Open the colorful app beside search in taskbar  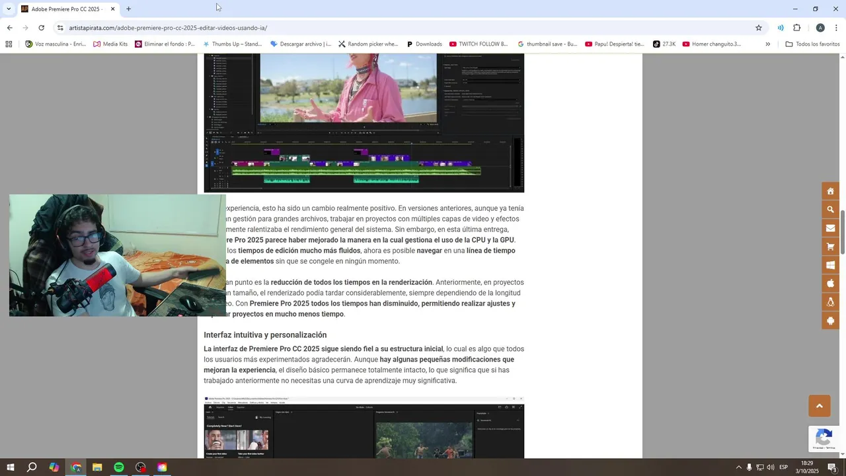click(54, 467)
